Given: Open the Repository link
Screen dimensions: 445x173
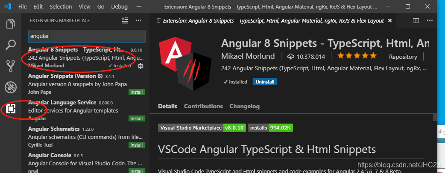Looking at the screenshot, I should point(403,57).
